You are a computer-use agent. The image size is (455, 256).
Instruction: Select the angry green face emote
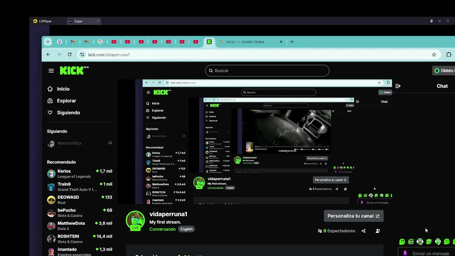[411, 242]
